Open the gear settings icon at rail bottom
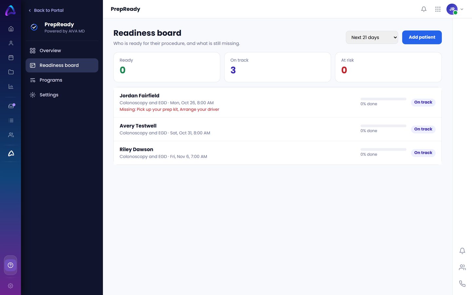This screenshot has width=472, height=295. point(10,286)
